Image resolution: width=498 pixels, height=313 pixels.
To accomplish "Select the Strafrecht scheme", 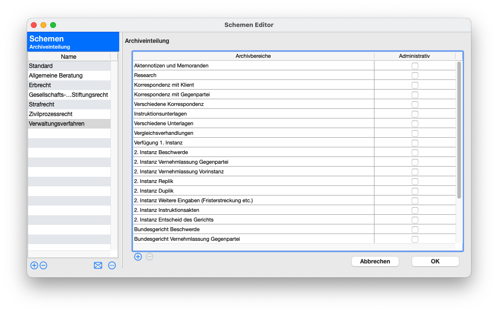I will (x=69, y=104).
